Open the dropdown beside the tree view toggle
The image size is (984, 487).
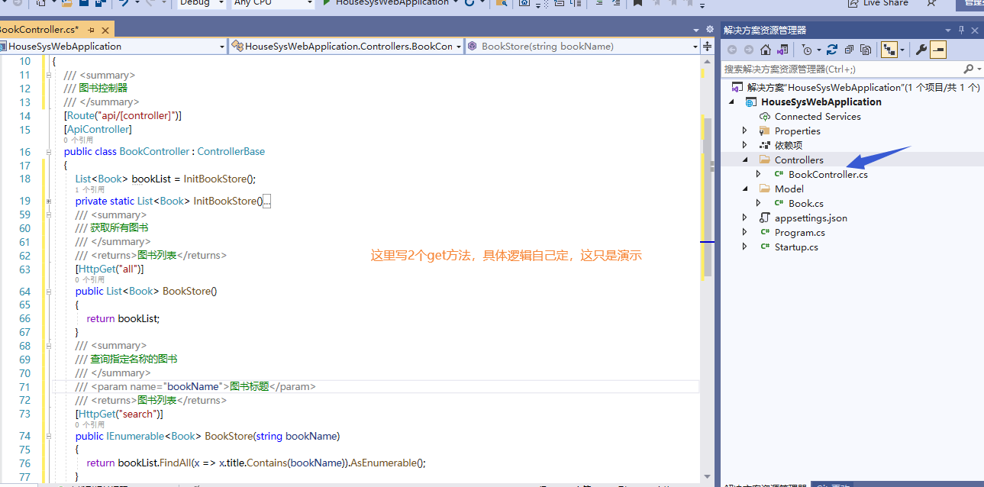click(902, 50)
